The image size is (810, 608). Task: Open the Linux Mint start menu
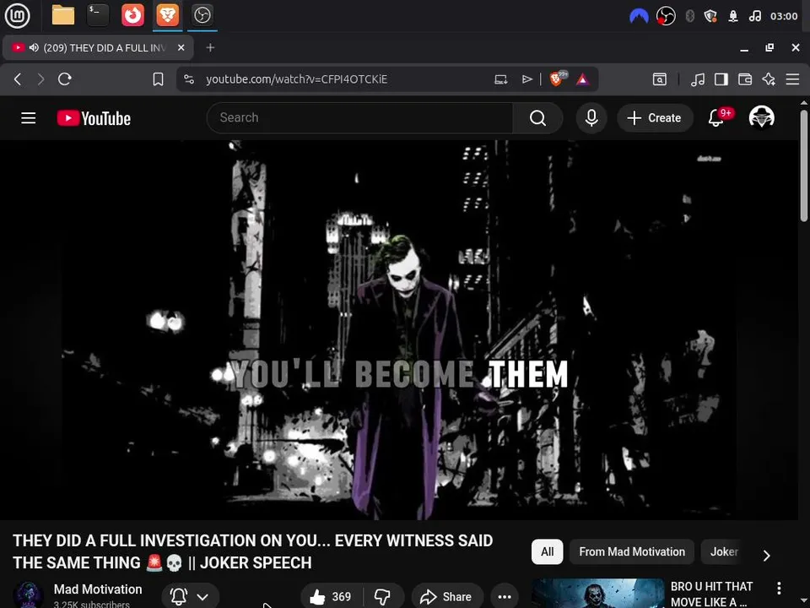pyautogui.click(x=17, y=15)
